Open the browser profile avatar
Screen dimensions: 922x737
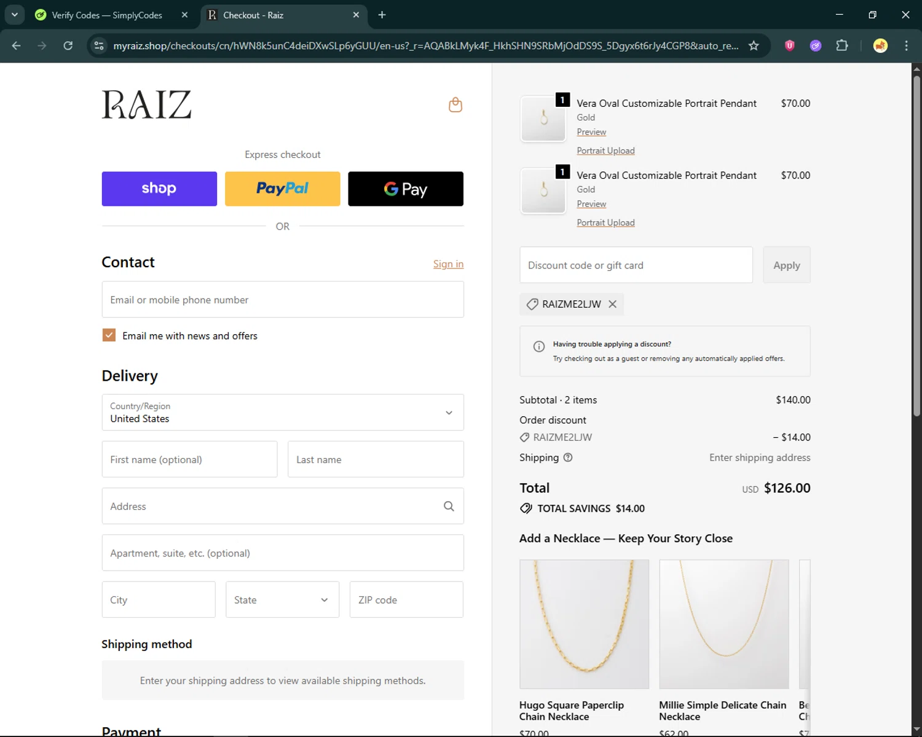[x=880, y=45]
